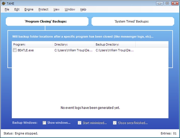Open the View menu
180x138 pixels.
tap(56, 9)
